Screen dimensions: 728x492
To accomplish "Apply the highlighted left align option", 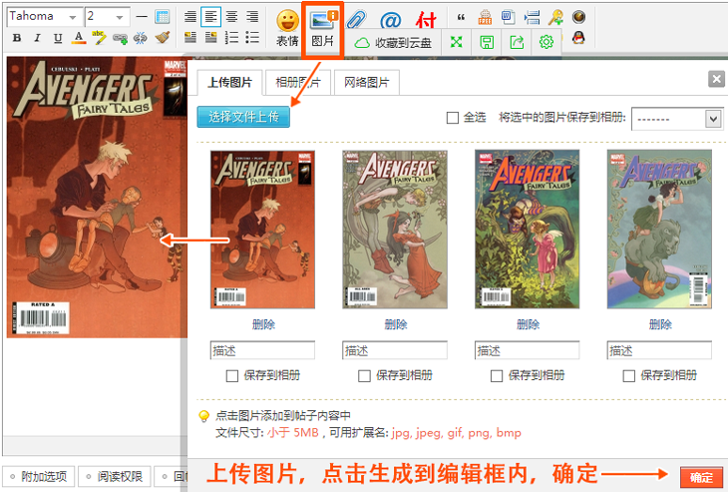I will [x=210, y=17].
